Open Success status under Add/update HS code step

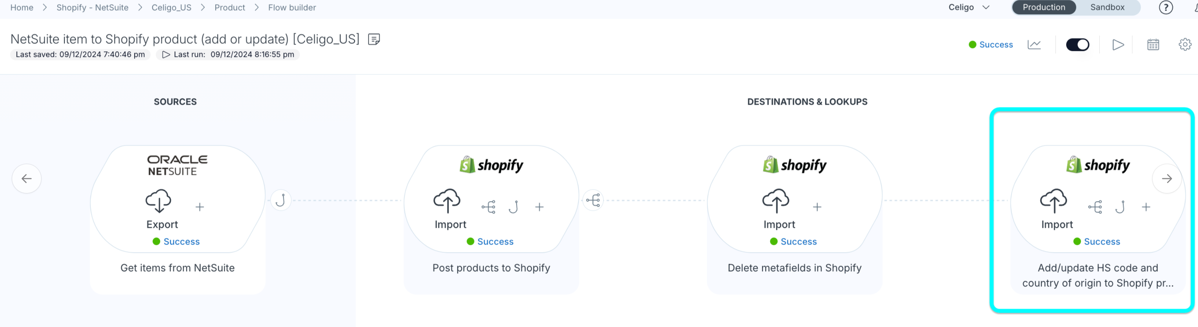1102,241
